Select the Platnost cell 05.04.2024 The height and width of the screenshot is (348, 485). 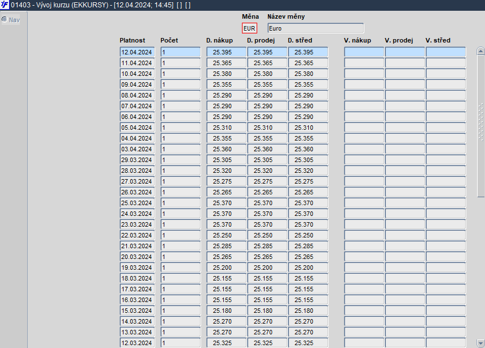[137, 128]
